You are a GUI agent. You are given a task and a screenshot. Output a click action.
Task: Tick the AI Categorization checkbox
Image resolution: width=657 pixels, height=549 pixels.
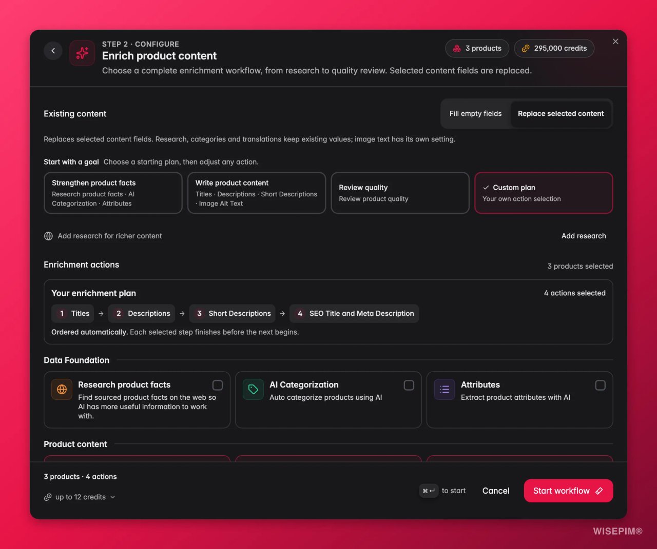coord(409,385)
